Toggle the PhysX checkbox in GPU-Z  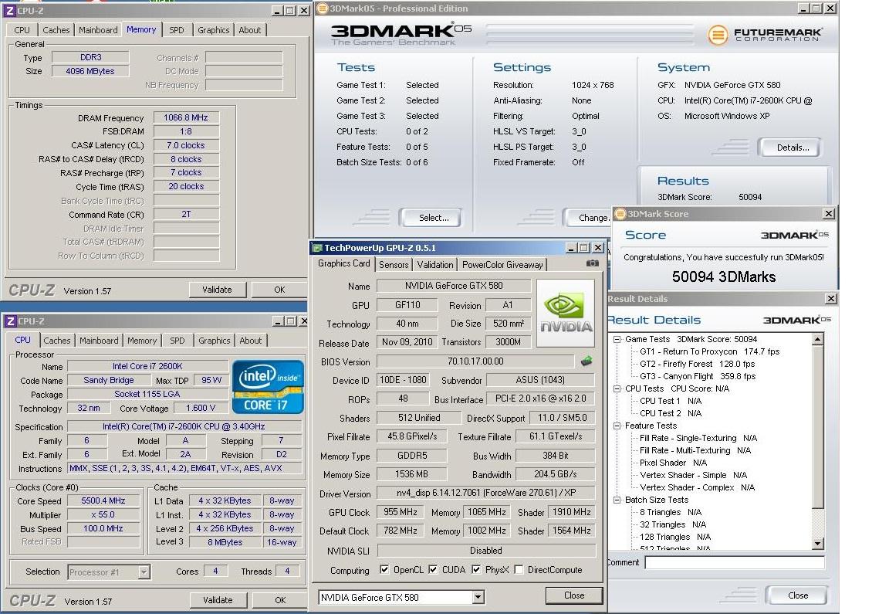tap(476, 570)
